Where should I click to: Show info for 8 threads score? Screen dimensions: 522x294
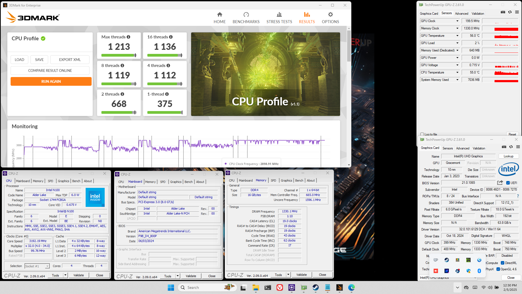[122, 66]
